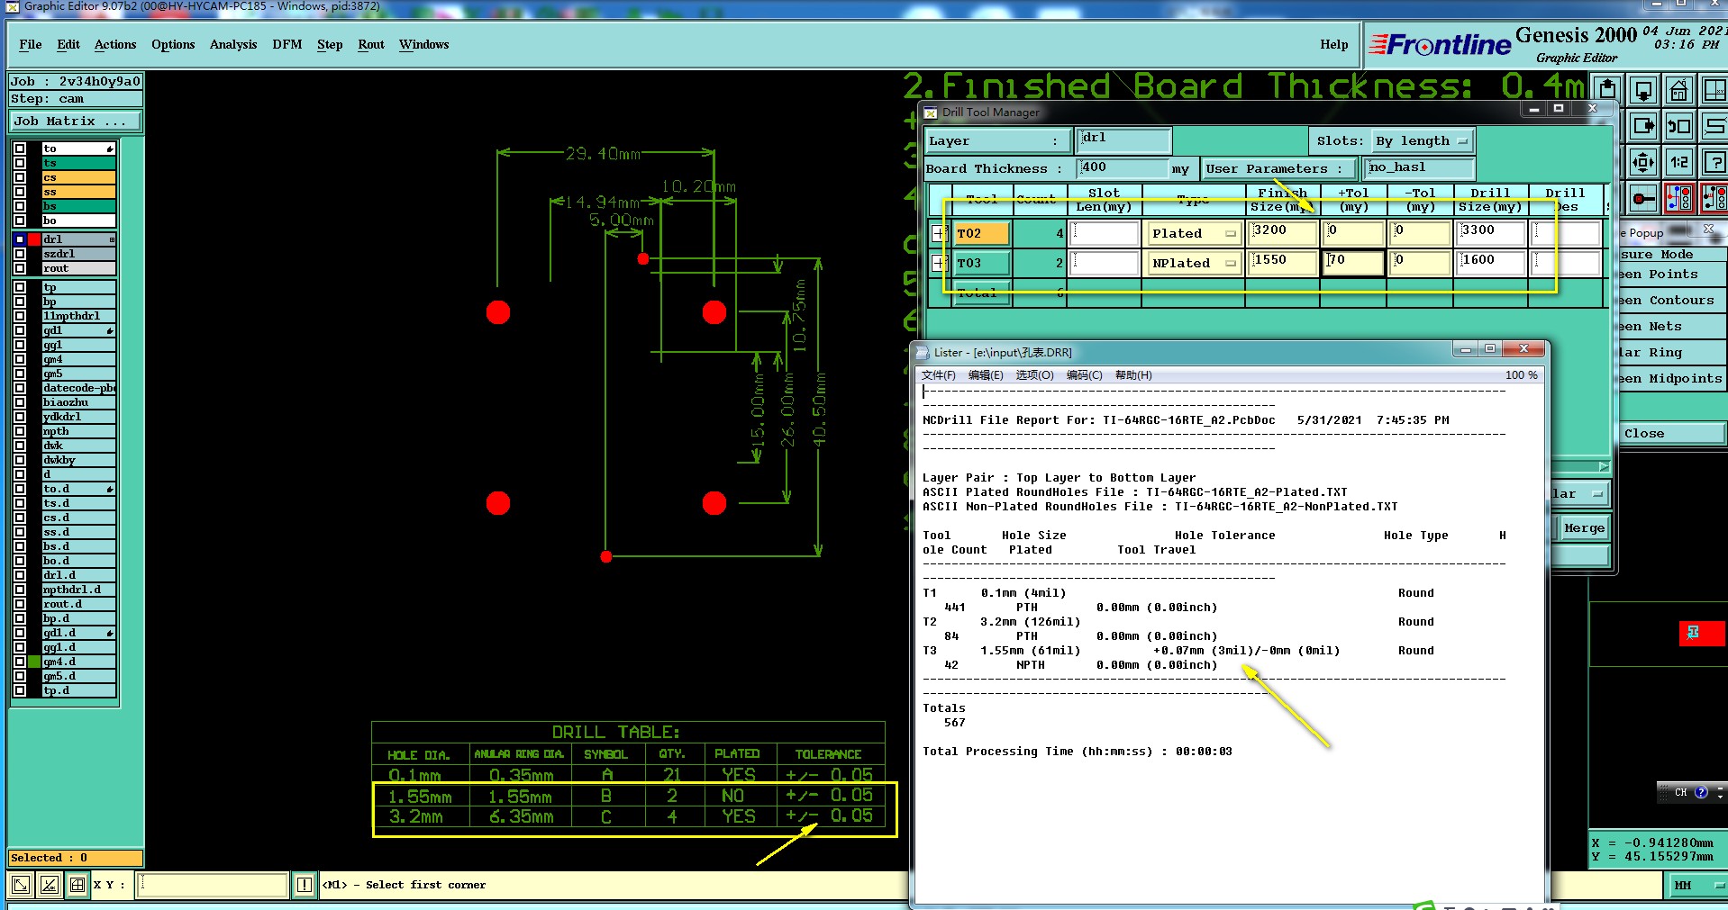This screenshot has height=910, width=1728.
Task: Click the Board Thickness field showing 400
Action: [1123, 168]
